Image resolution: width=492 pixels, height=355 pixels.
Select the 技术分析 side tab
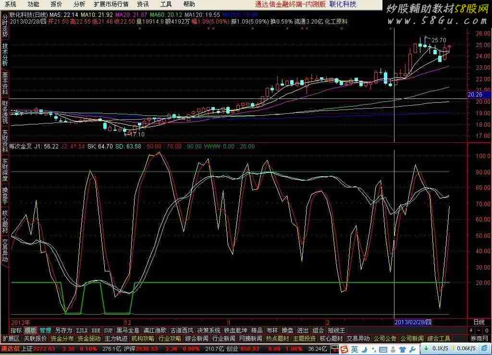point(5,54)
